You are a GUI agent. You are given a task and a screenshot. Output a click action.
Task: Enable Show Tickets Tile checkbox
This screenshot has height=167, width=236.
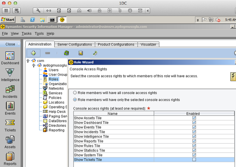[x=194, y=159]
